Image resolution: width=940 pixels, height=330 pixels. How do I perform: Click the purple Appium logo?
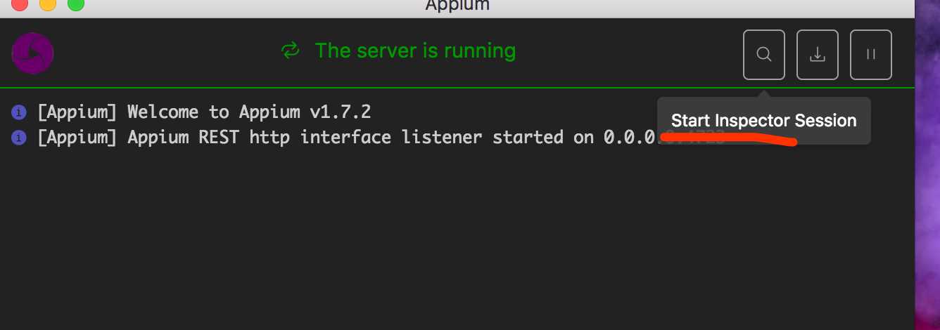pos(32,53)
